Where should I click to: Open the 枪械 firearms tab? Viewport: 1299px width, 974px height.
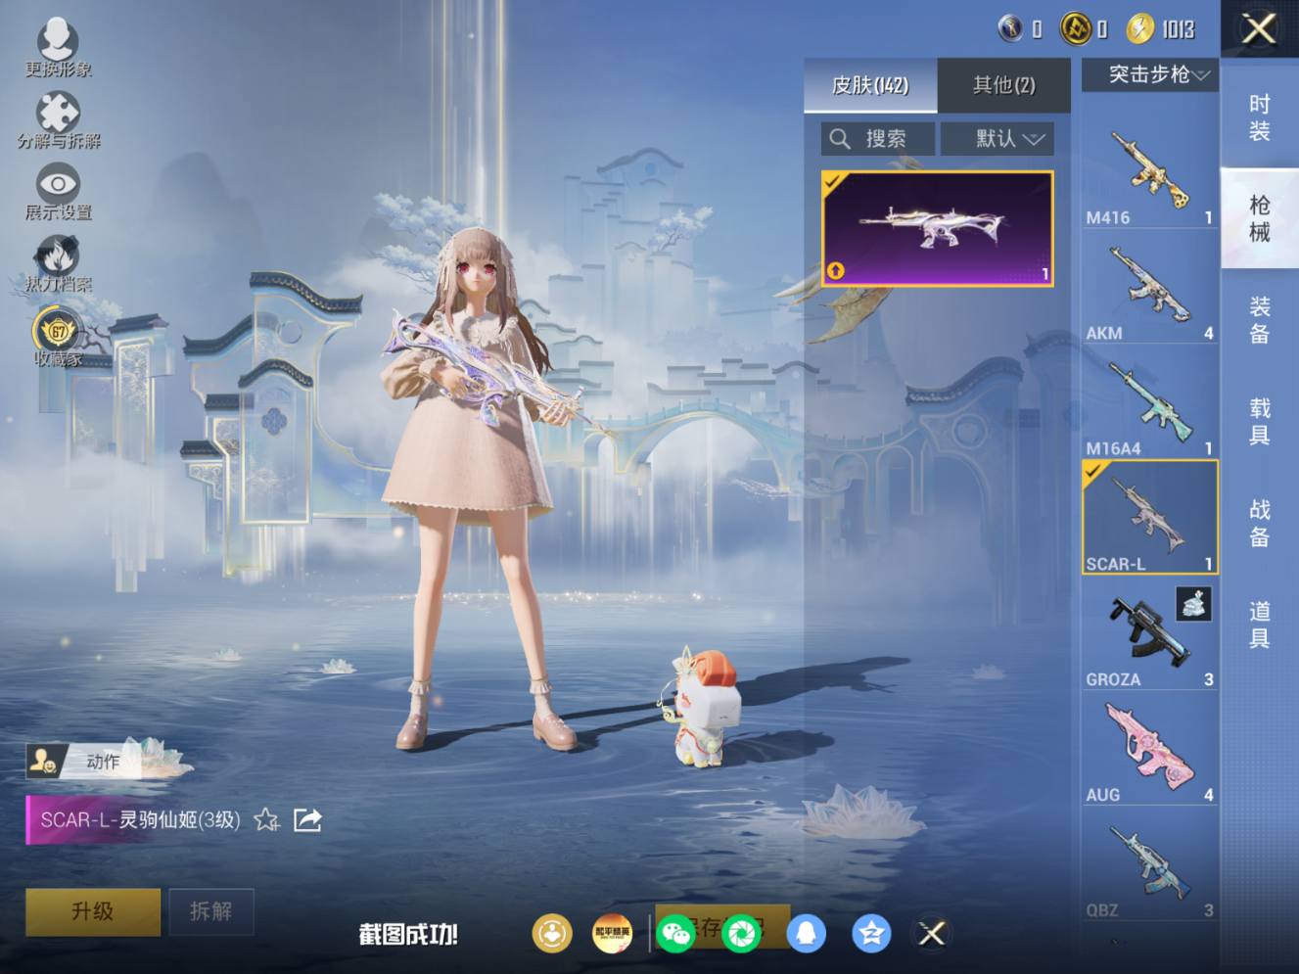pyautogui.click(x=1260, y=218)
